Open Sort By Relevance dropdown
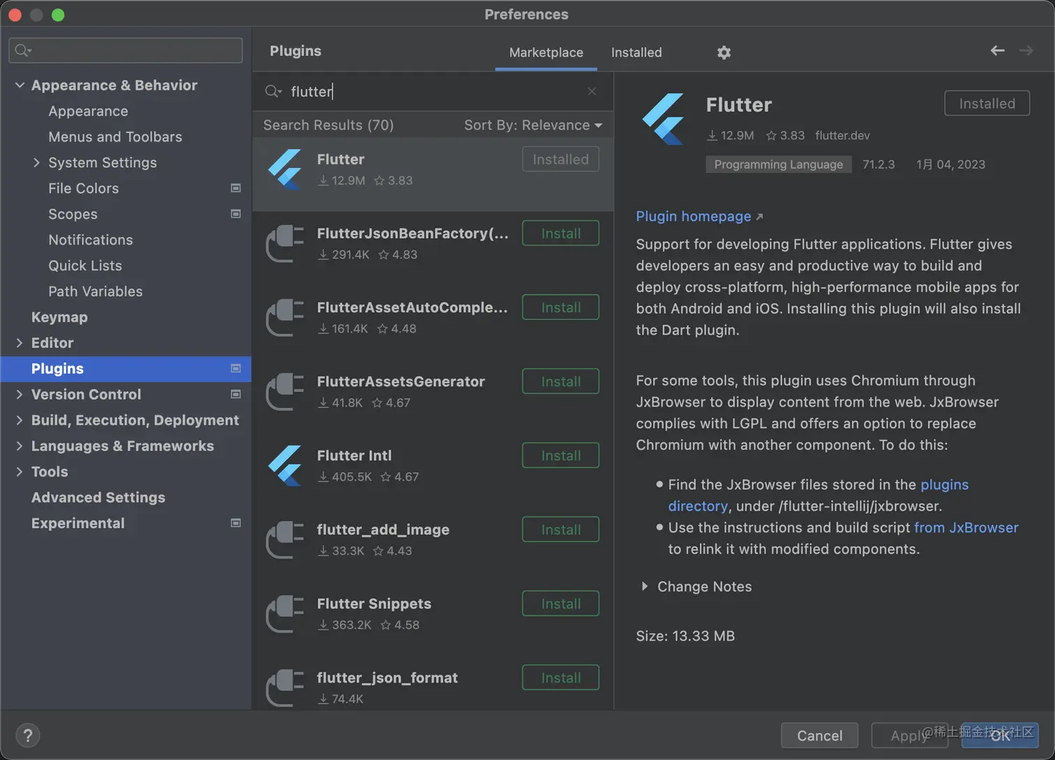1055x760 pixels. tap(533, 125)
